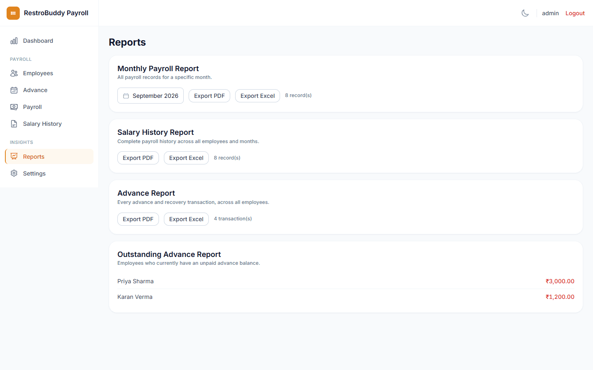Click the 4 transaction(s) count

[233, 219]
